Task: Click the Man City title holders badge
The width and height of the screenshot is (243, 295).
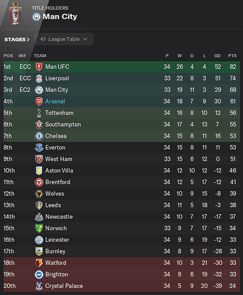Action: tap(36, 17)
